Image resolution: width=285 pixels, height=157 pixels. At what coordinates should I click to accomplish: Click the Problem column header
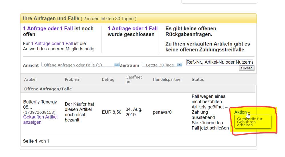72,79
